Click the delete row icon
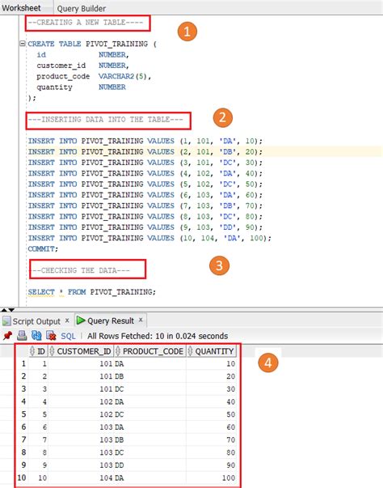Screen dimensions: 383x488 pos(51,336)
